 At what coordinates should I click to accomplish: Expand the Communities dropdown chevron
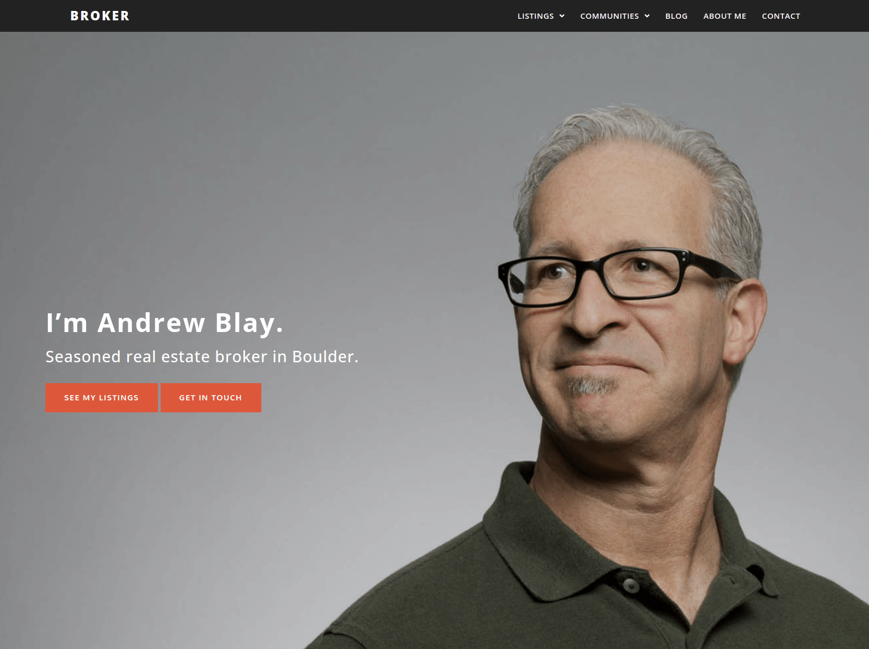(x=647, y=16)
